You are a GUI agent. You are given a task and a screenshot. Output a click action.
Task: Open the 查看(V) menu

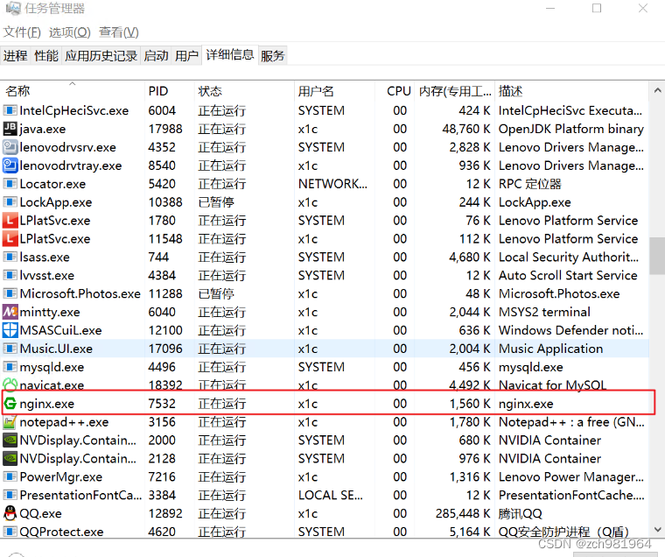pyautogui.click(x=119, y=32)
